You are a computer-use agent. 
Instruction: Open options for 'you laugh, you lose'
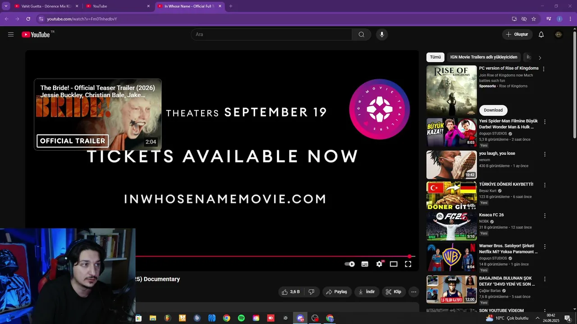(x=545, y=154)
